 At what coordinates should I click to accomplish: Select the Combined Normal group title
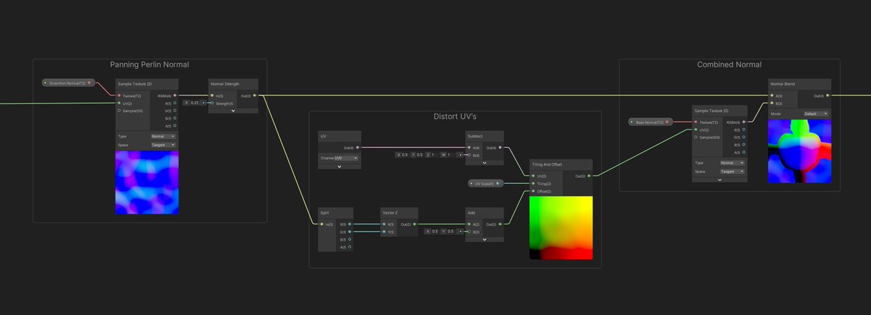(x=729, y=64)
